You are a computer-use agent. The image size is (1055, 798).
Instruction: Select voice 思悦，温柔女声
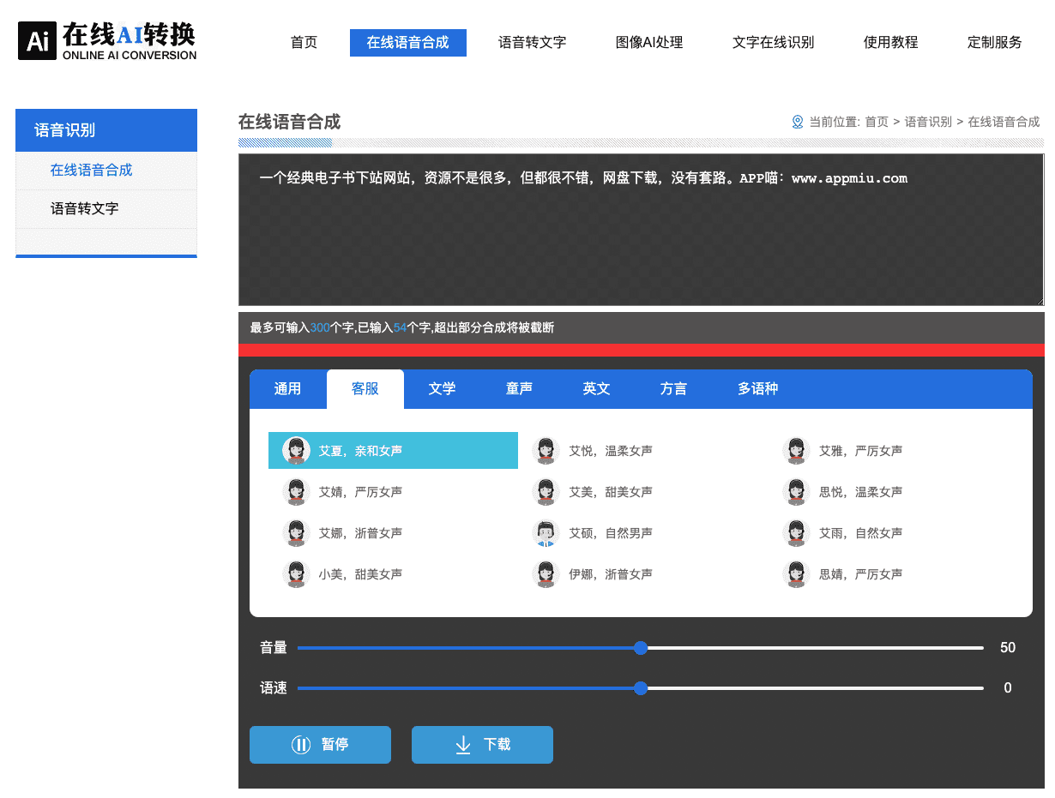point(893,492)
